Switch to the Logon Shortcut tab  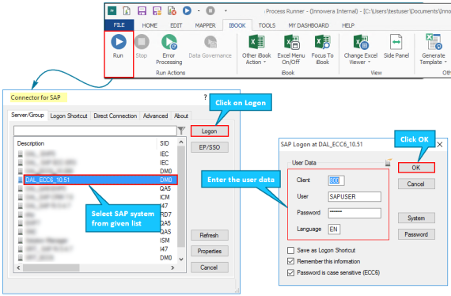(x=69, y=116)
